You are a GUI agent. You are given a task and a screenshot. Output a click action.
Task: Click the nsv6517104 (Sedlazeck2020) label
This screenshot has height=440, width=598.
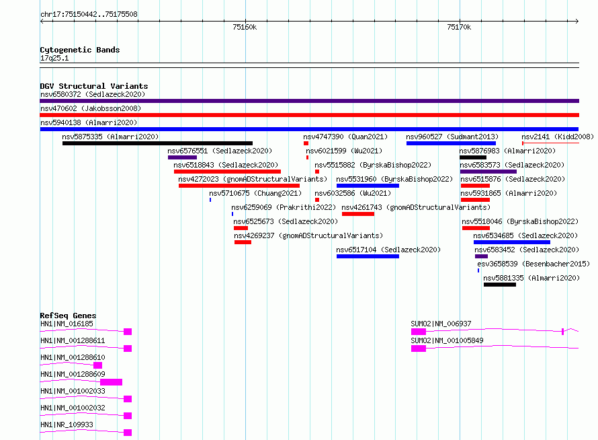[x=388, y=250]
